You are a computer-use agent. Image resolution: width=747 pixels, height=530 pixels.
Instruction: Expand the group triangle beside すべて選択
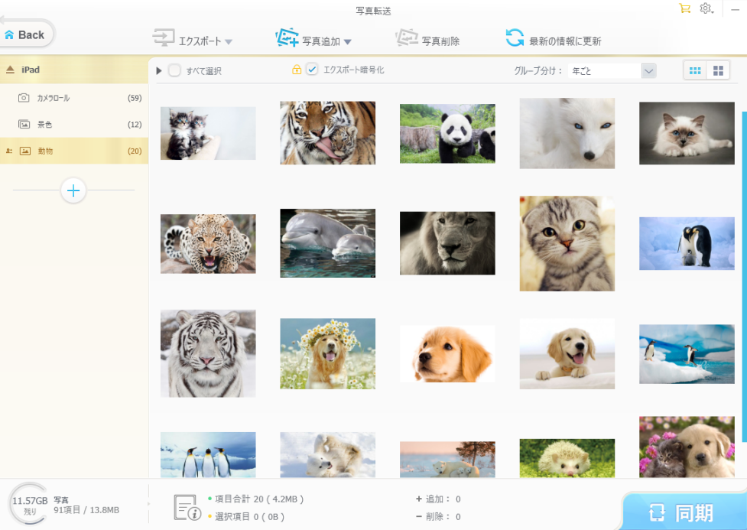[159, 70]
